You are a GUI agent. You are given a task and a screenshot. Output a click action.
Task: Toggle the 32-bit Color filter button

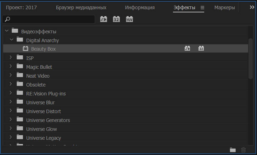point(116,19)
